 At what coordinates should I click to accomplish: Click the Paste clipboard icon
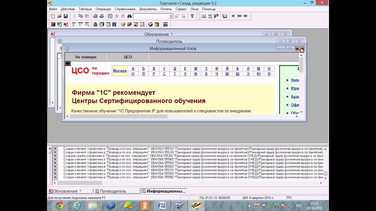[x=87, y=16]
